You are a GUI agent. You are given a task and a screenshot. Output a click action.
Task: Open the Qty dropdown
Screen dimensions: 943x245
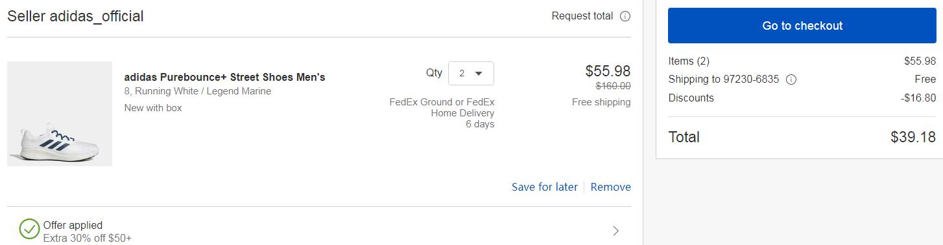(471, 73)
